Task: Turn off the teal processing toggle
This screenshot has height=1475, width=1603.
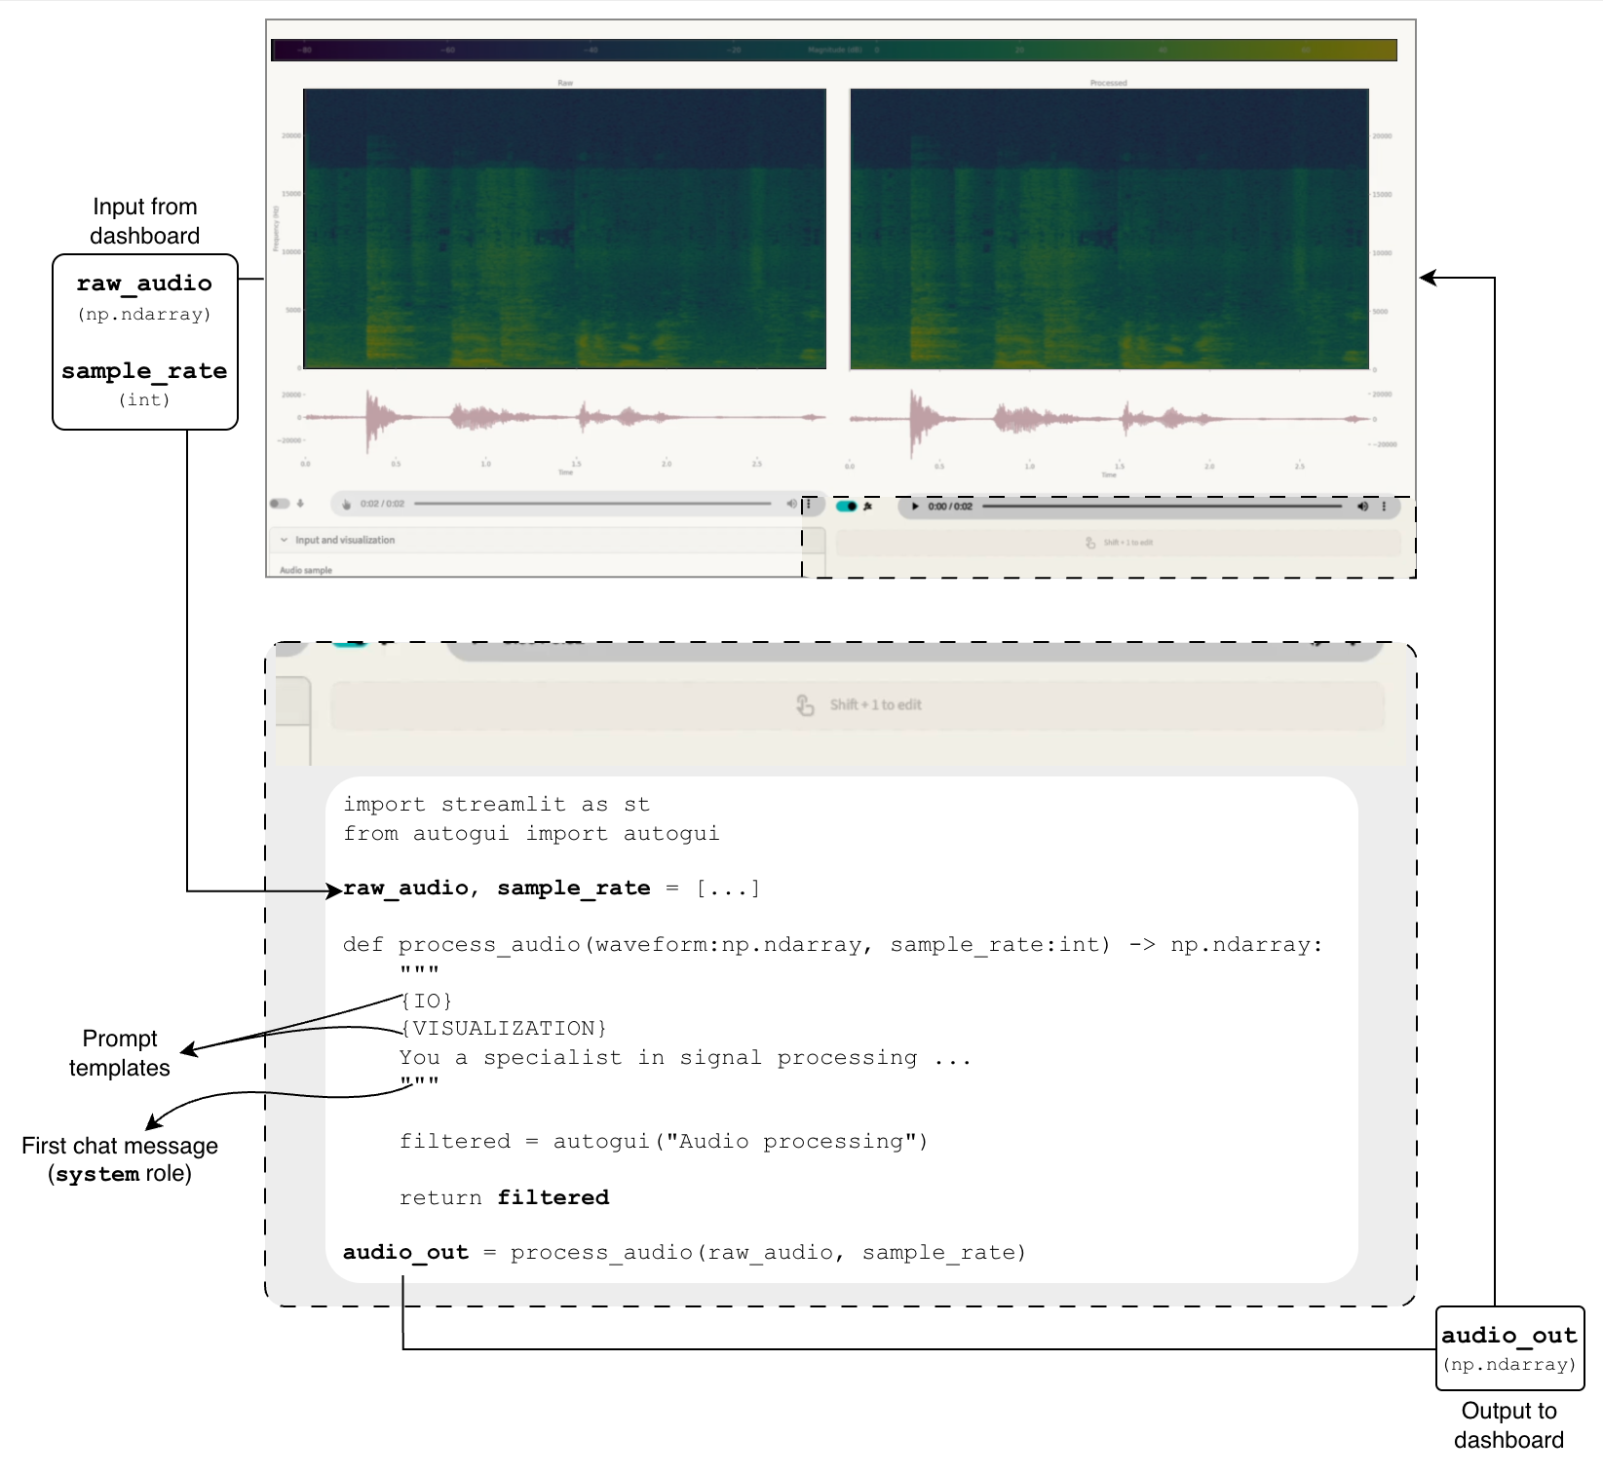Action: click(x=846, y=507)
